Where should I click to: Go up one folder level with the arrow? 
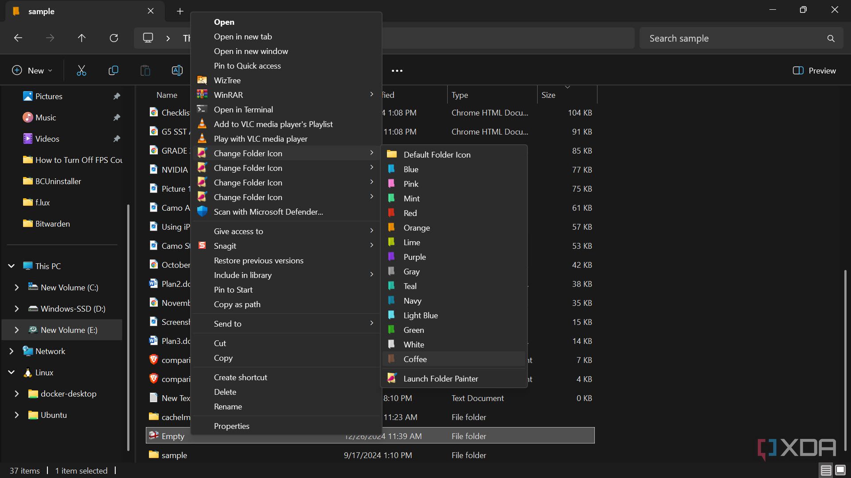[82, 38]
